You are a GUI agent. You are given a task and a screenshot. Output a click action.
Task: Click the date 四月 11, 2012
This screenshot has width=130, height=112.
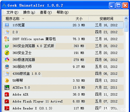pos(106,94)
